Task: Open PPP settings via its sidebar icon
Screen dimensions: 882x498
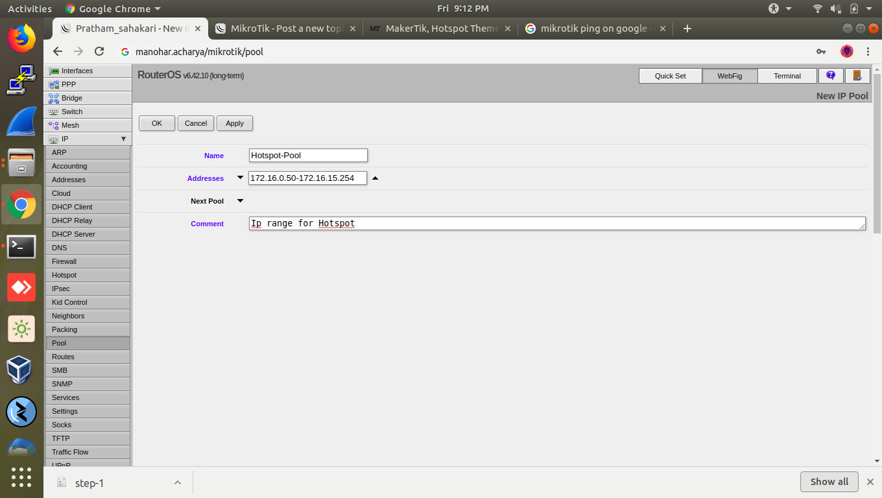Action: (x=54, y=84)
